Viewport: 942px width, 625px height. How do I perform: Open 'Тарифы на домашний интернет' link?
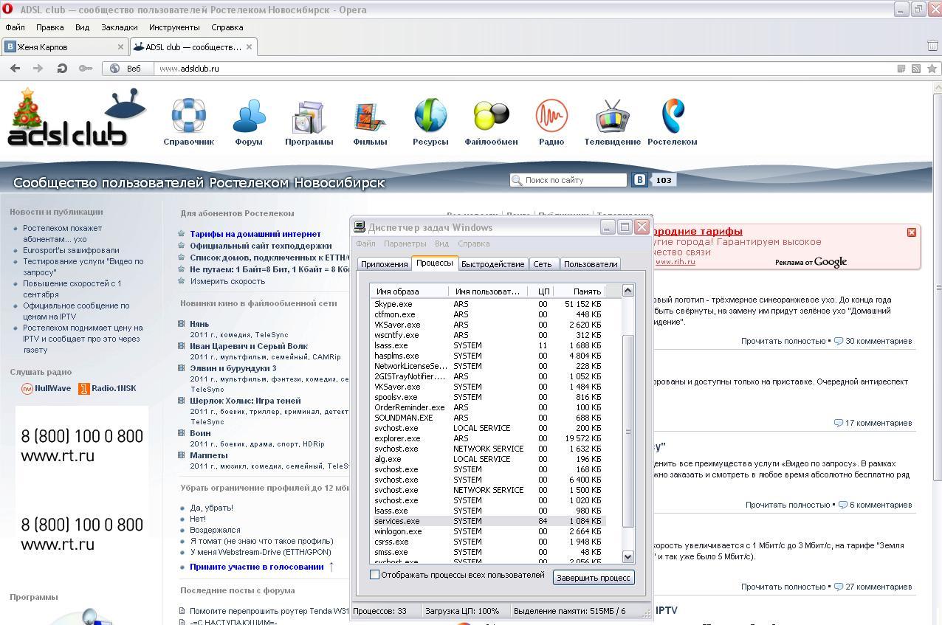pyautogui.click(x=255, y=234)
